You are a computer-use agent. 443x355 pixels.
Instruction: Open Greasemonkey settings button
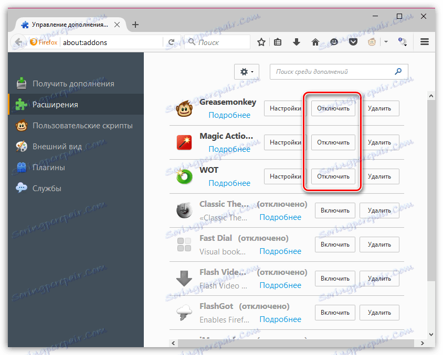tap(286, 108)
